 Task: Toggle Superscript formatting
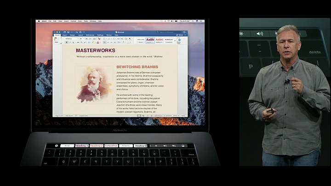pos(85,42)
